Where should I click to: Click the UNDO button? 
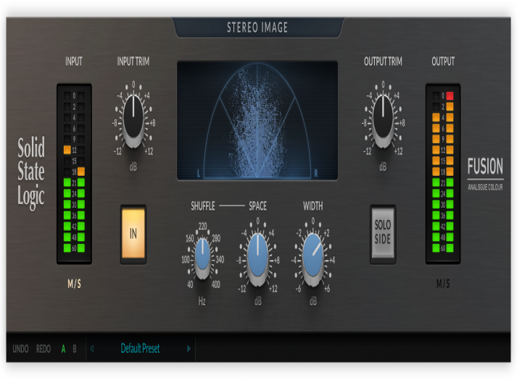20,349
